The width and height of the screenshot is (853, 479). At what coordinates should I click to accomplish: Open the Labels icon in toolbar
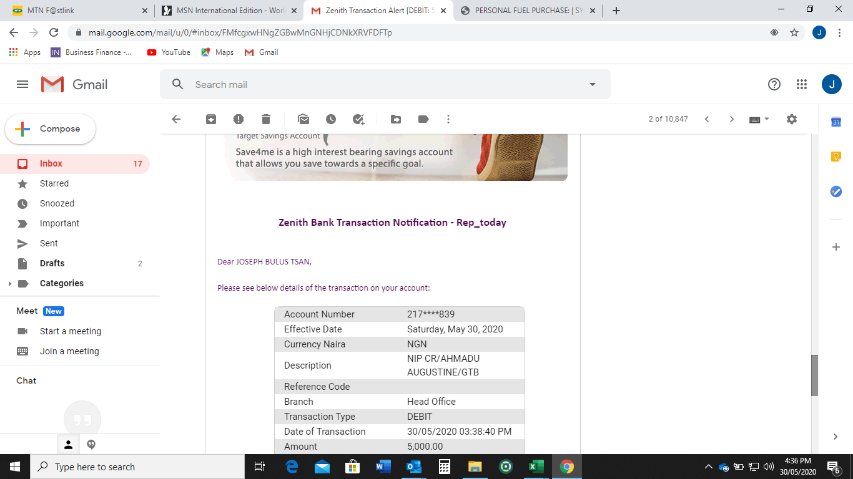pyautogui.click(x=423, y=119)
